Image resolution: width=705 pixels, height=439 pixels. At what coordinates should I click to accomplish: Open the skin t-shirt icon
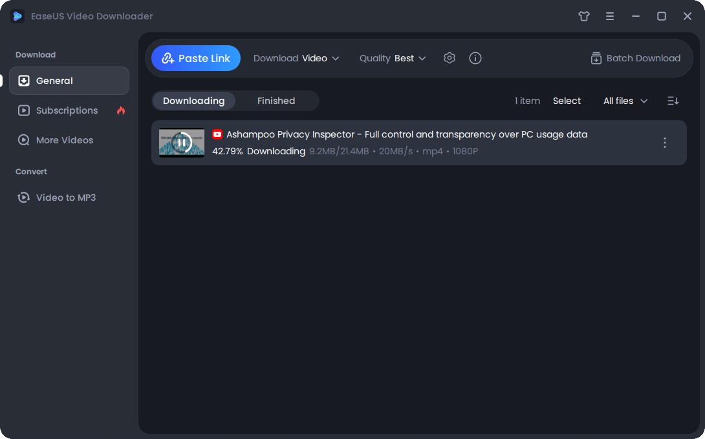[584, 16]
